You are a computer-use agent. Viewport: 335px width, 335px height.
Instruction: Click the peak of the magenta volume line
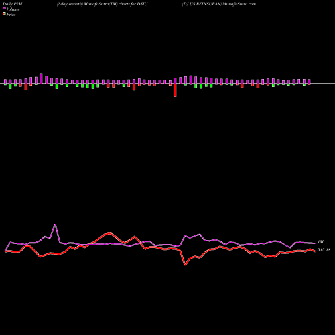[55, 224]
